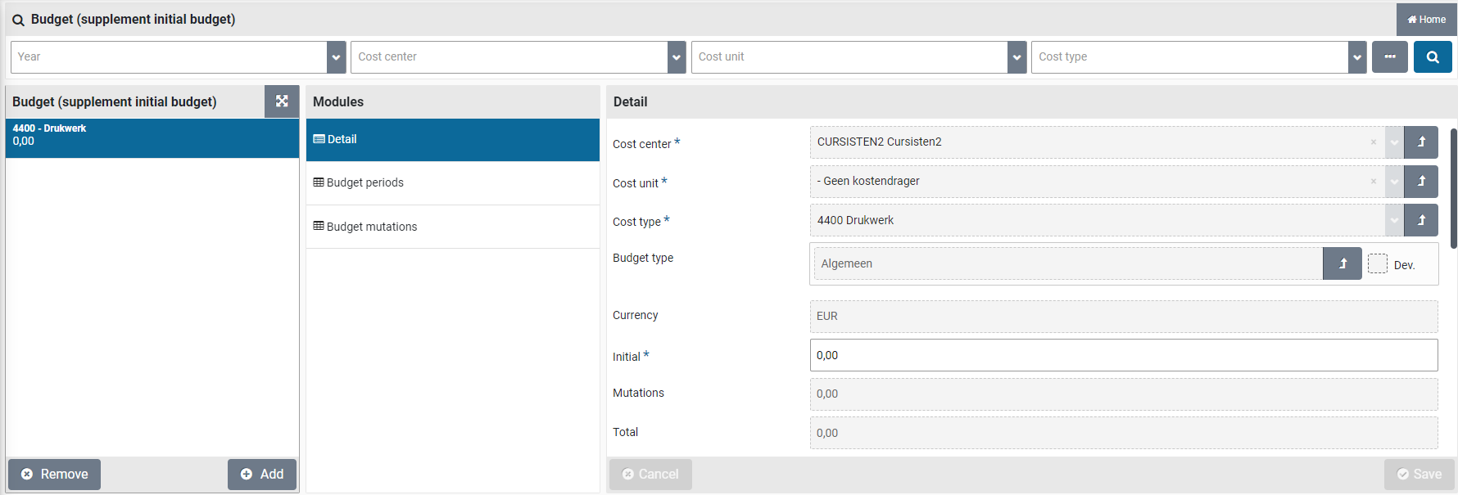
Task: Open the Year filter dropdown
Action: click(336, 57)
